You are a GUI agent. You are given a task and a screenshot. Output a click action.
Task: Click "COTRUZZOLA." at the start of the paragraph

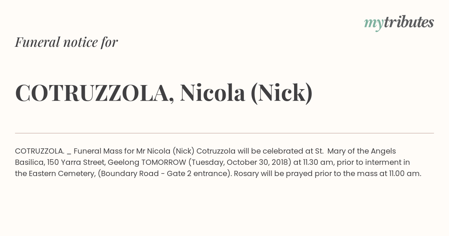(x=40, y=151)
